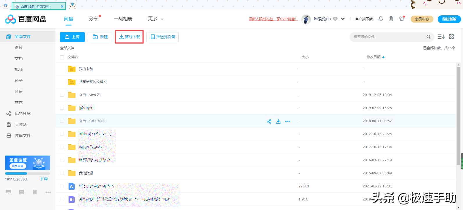The image size is (463, 210).
Task: Click the three-dots icon in sidebar bottom
Action: coord(48,192)
